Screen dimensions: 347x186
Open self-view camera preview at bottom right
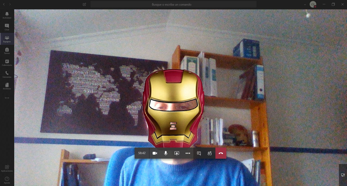pyautogui.click(x=343, y=175)
